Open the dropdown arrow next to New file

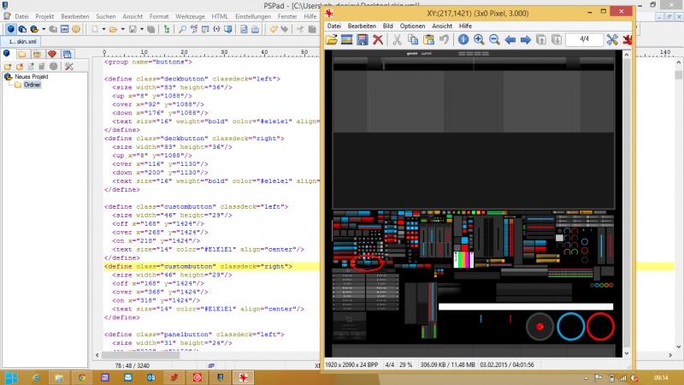point(104,29)
